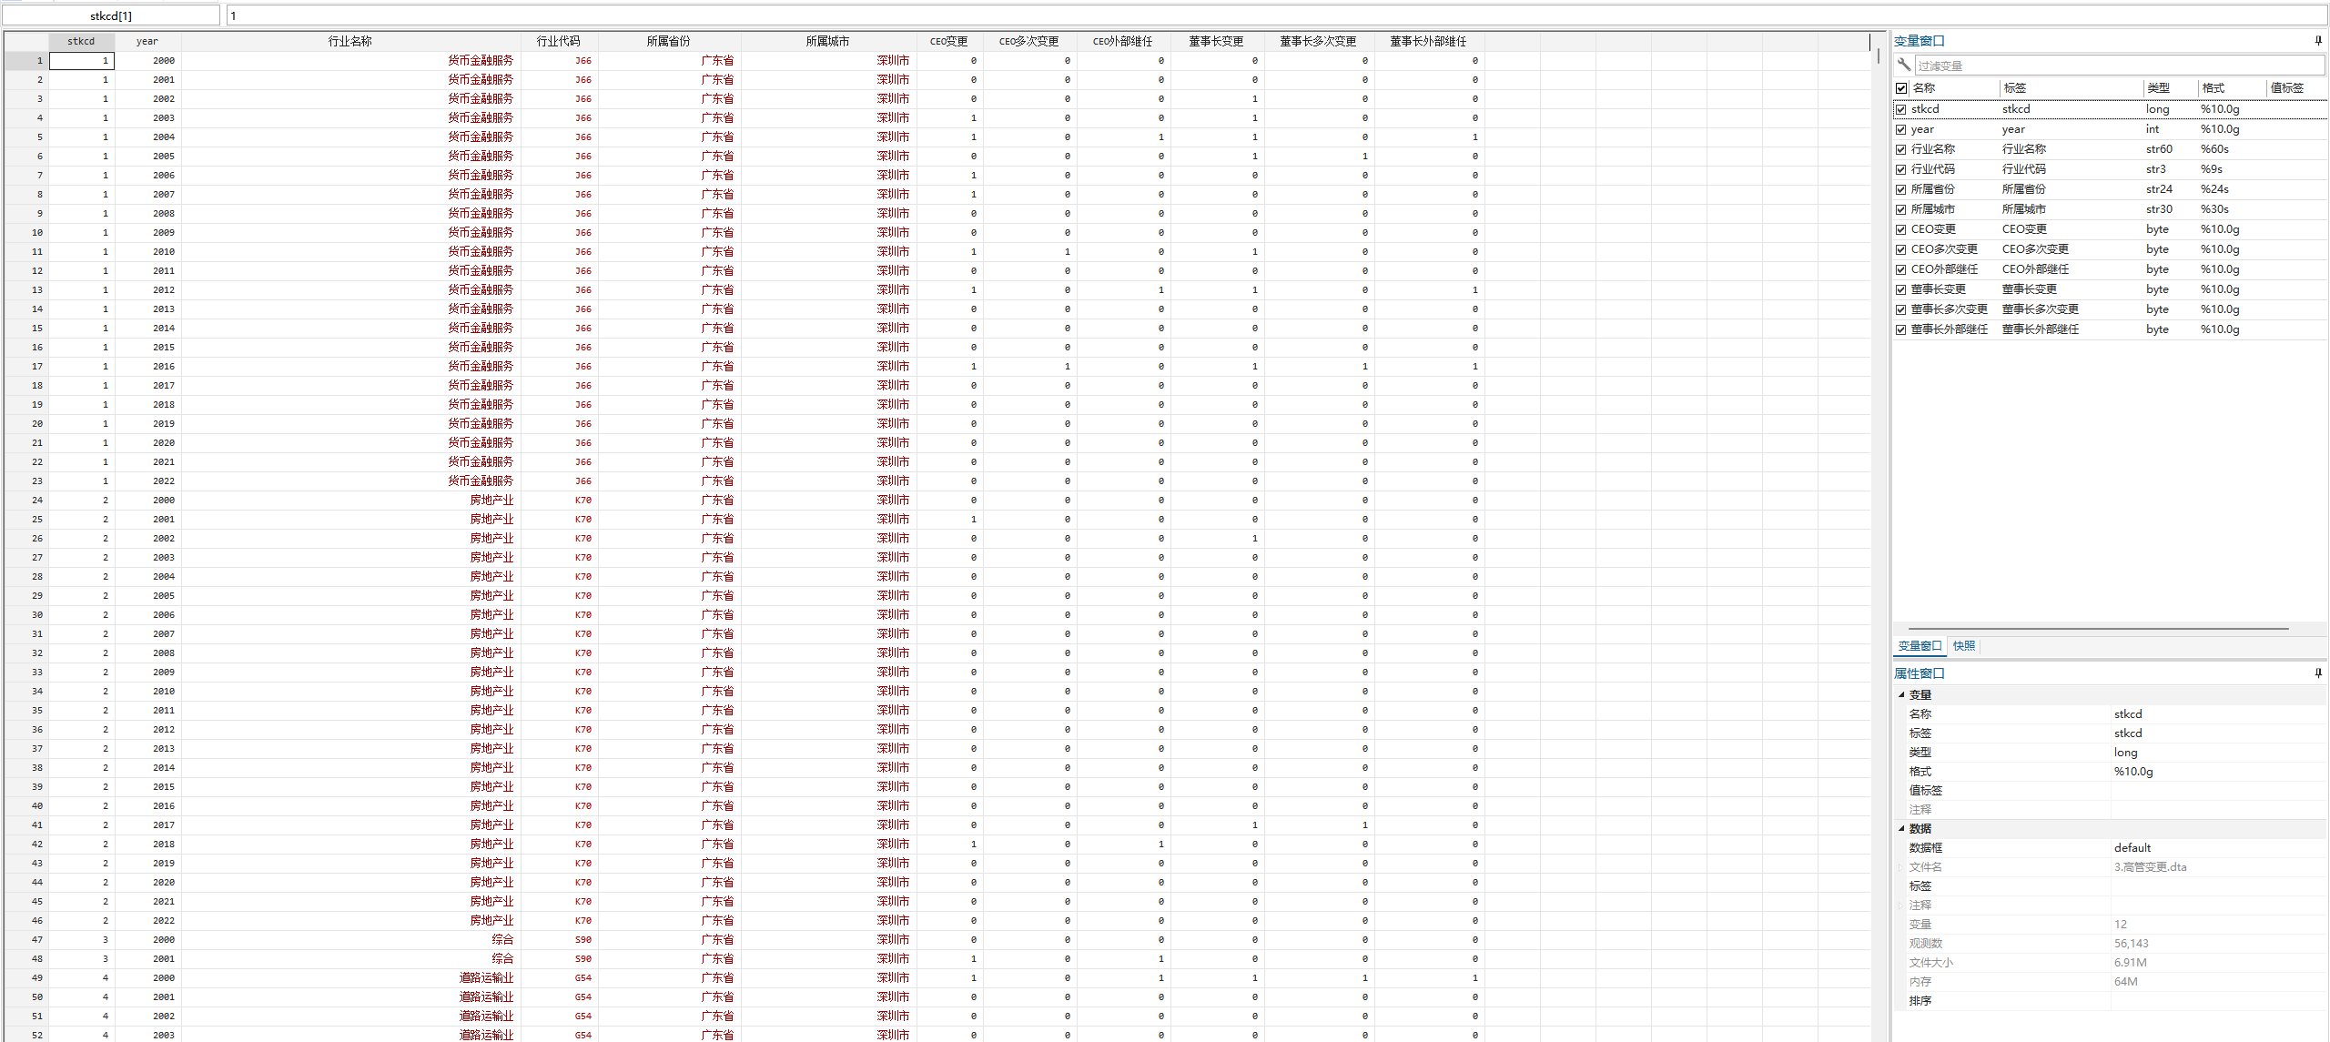Uncheck the year variable checkbox
This screenshot has height=1042, width=2330.
click(1901, 129)
